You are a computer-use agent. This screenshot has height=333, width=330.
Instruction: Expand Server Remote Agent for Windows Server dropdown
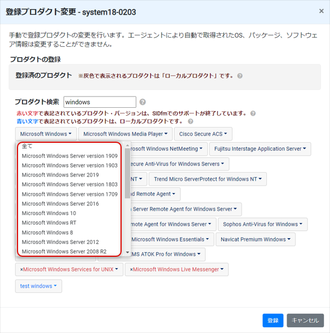pyautogui.click(x=186, y=209)
